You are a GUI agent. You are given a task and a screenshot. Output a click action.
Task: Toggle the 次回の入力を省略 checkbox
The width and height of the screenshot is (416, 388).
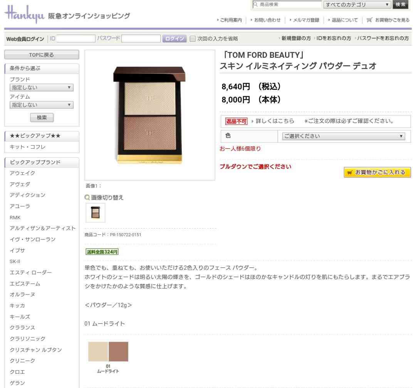click(x=193, y=39)
